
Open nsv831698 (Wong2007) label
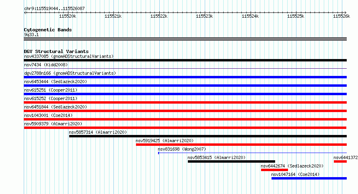(x=182, y=149)
